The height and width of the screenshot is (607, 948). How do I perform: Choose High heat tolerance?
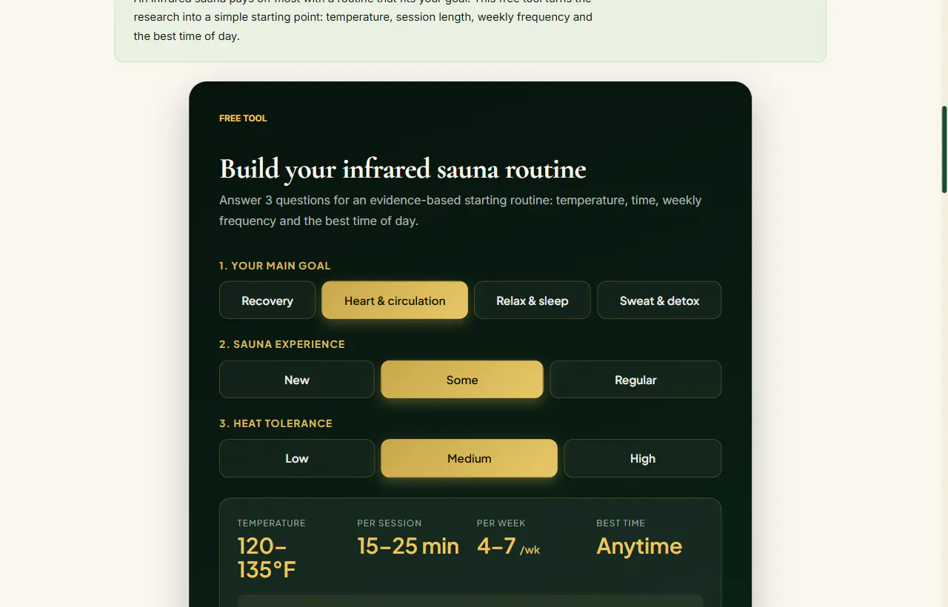point(643,458)
